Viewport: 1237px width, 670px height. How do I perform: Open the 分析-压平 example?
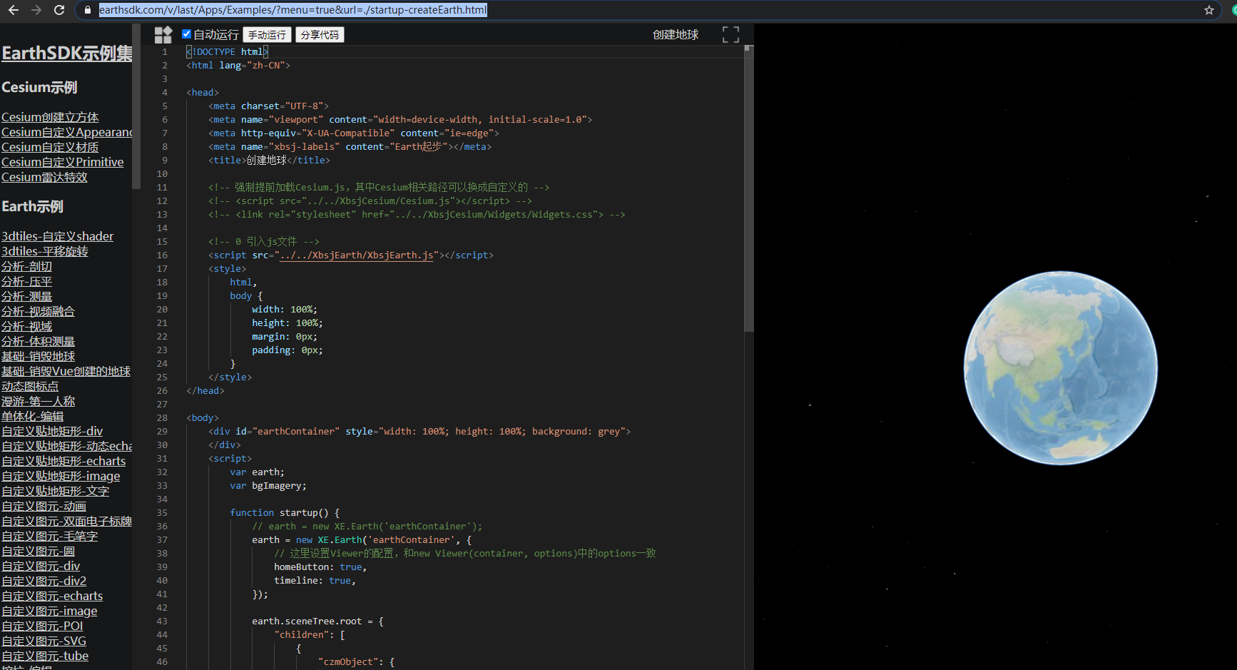tap(27, 281)
